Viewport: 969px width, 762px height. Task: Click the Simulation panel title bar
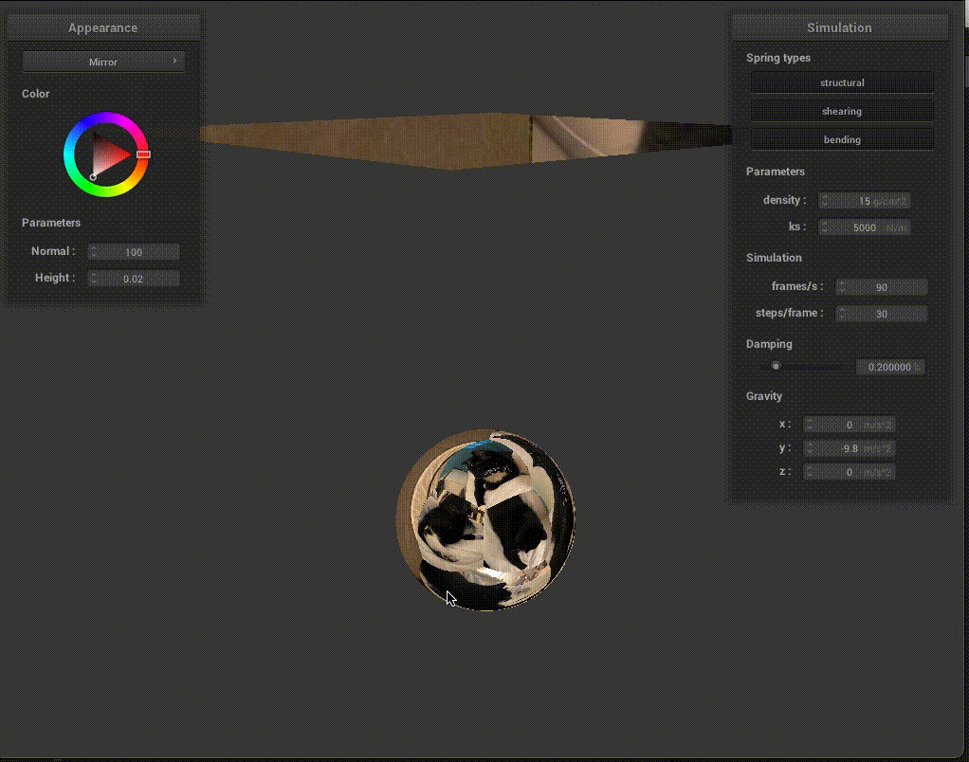pyautogui.click(x=839, y=27)
